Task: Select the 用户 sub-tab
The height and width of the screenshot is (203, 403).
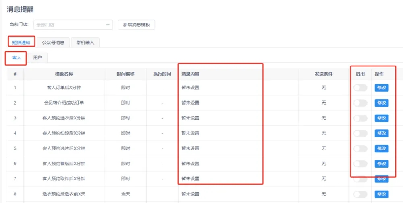Action: 37,58
